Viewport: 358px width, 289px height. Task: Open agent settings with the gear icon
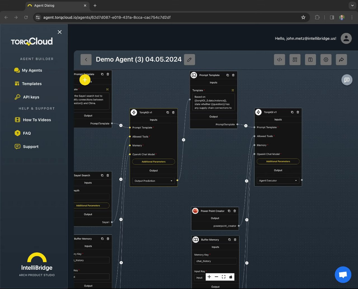[326, 60]
